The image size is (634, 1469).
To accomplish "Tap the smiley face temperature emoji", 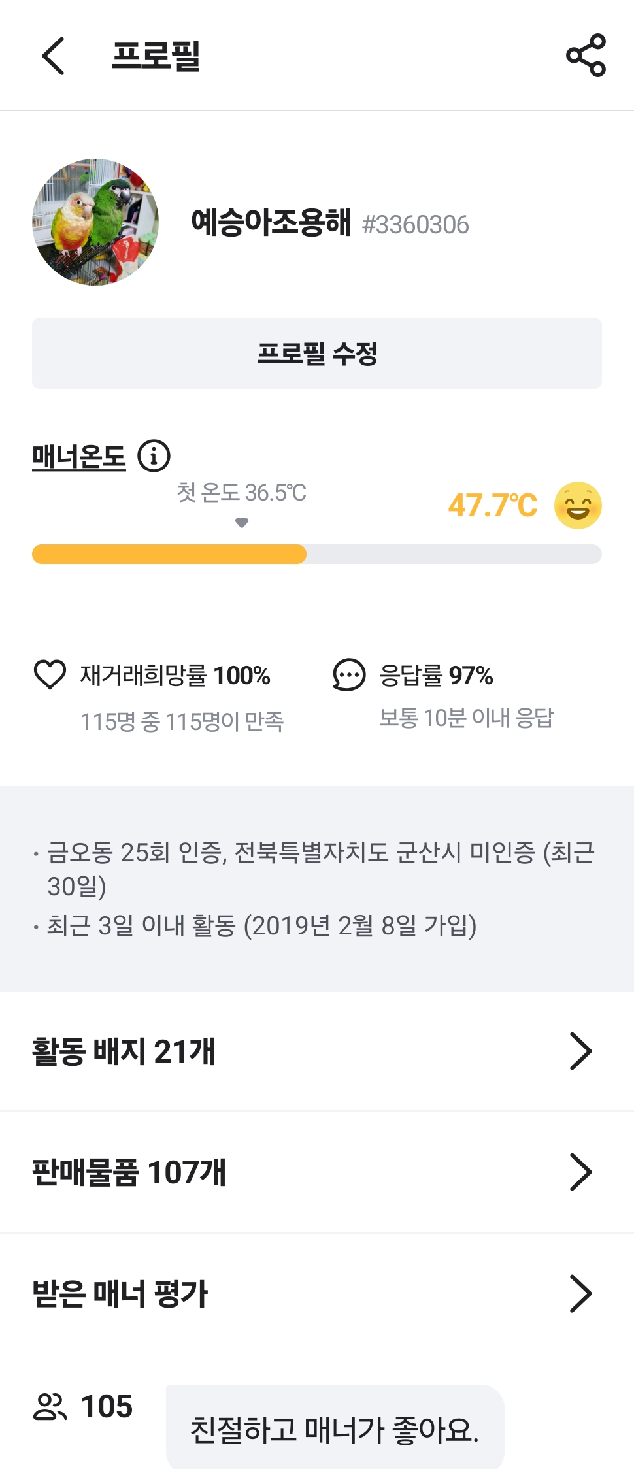I will [578, 505].
